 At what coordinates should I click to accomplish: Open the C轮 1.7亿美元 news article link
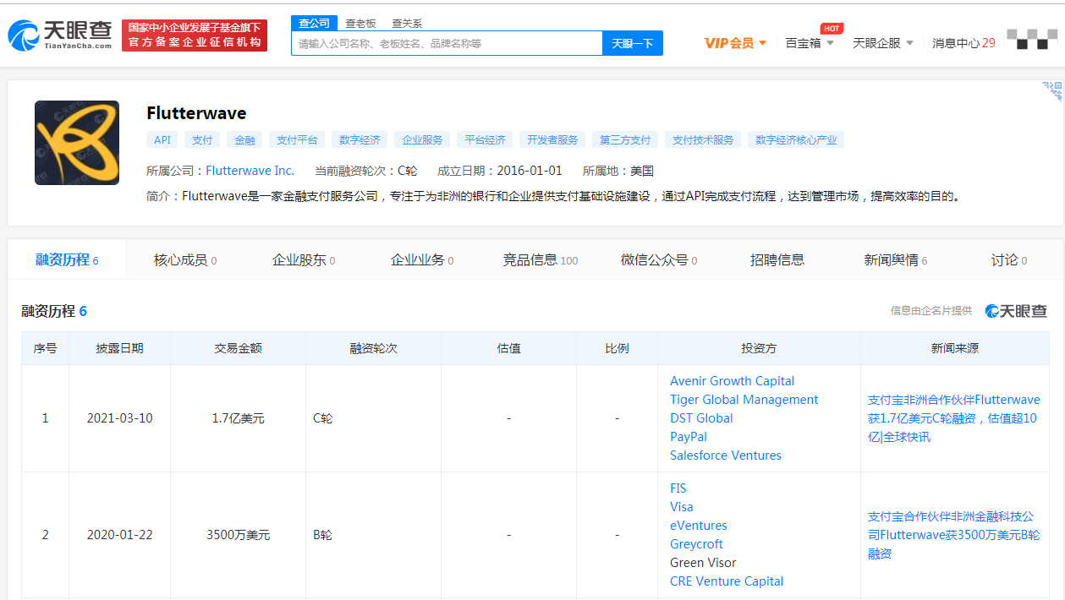[954, 418]
